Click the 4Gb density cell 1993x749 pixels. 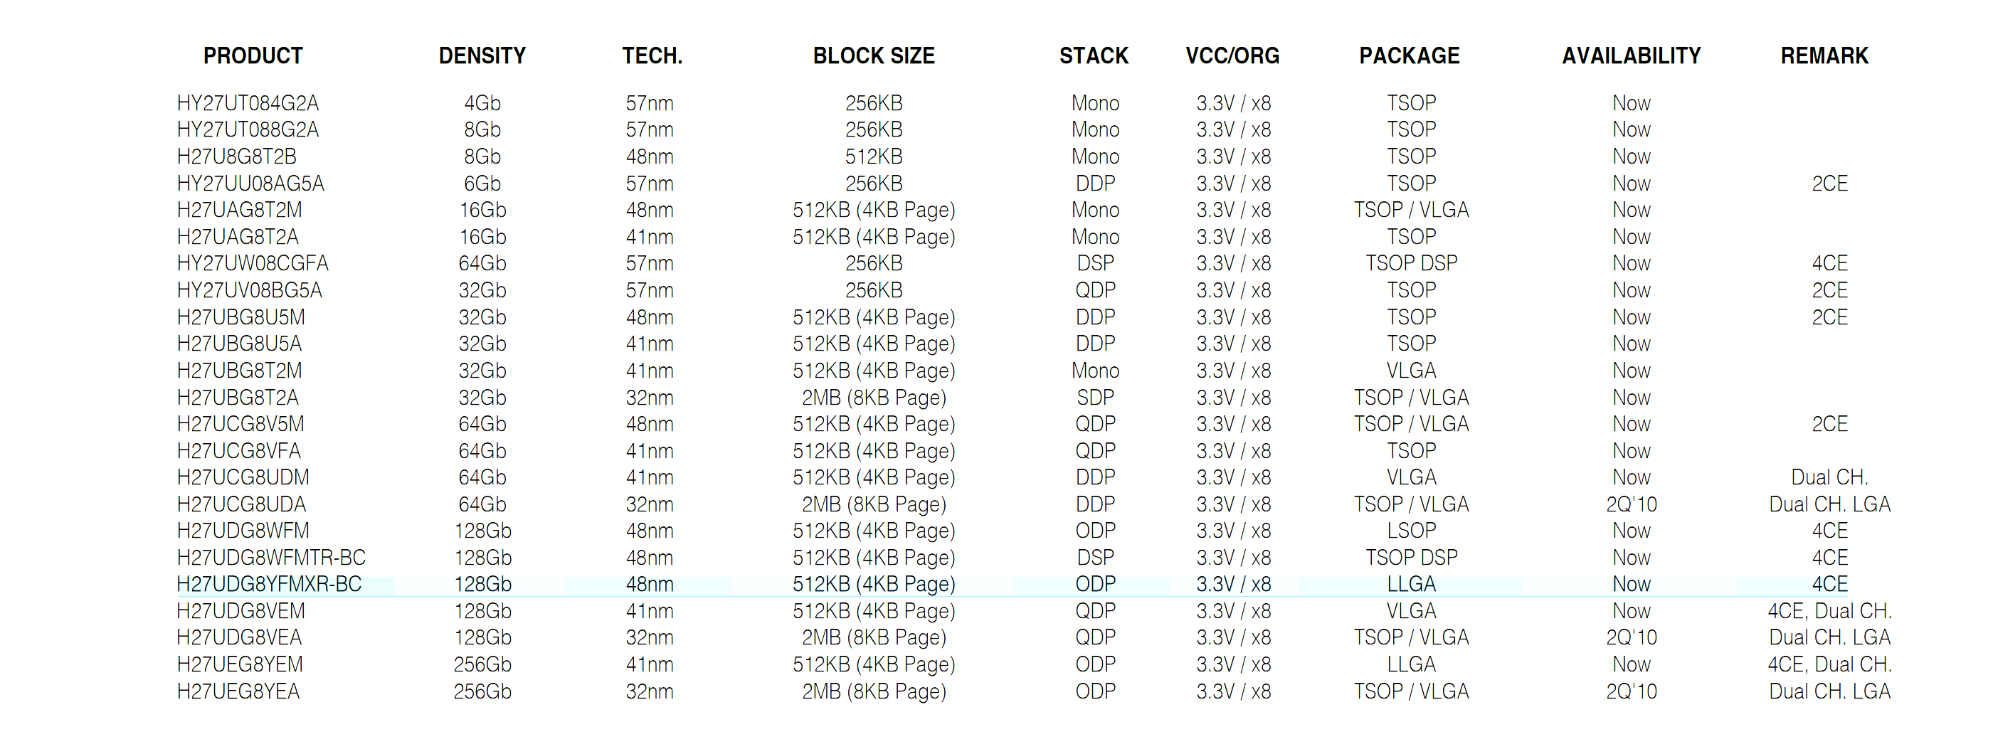(482, 103)
